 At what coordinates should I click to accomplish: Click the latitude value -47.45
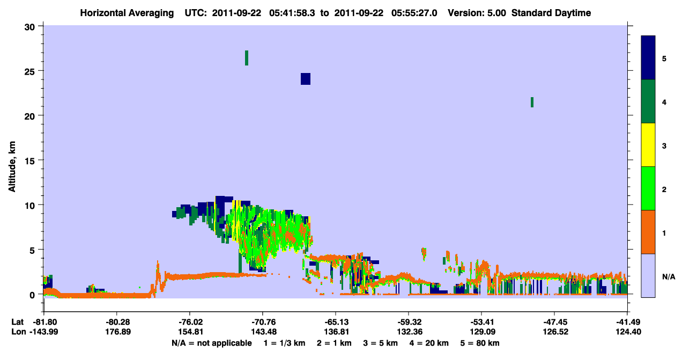click(554, 322)
